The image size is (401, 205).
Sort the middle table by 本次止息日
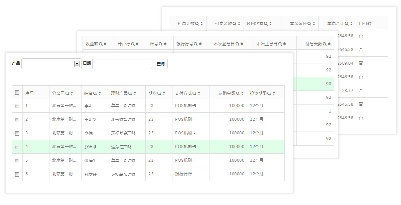coord(284,44)
